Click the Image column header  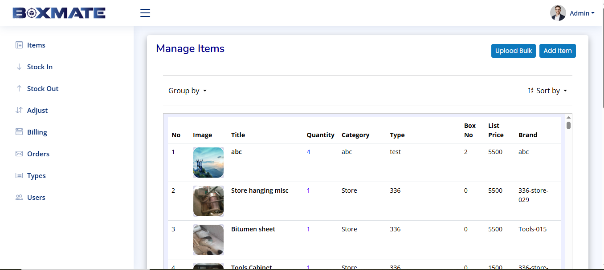point(202,135)
